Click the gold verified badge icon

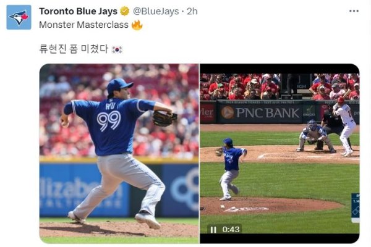[125, 11]
